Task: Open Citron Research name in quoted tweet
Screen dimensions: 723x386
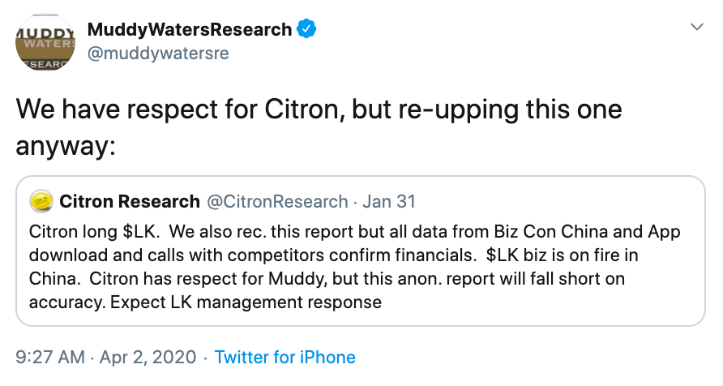Action: pyautogui.click(x=130, y=201)
